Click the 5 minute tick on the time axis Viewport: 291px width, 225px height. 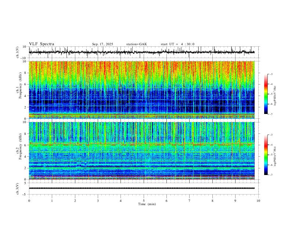tap(144, 201)
